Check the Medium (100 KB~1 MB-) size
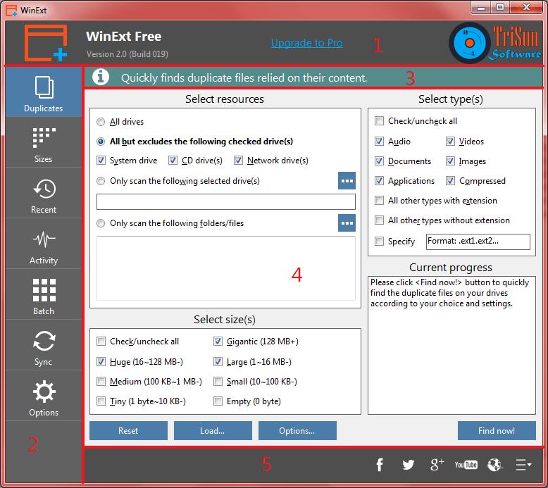The height and width of the screenshot is (488, 548). (101, 382)
